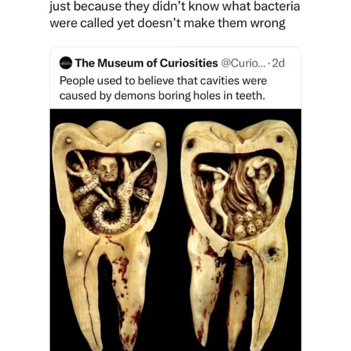
Task: Open the left carved tooth photo
Action: coord(110,235)
